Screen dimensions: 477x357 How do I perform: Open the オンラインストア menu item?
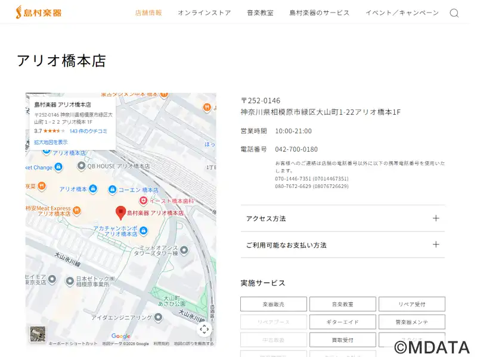pyautogui.click(x=204, y=12)
